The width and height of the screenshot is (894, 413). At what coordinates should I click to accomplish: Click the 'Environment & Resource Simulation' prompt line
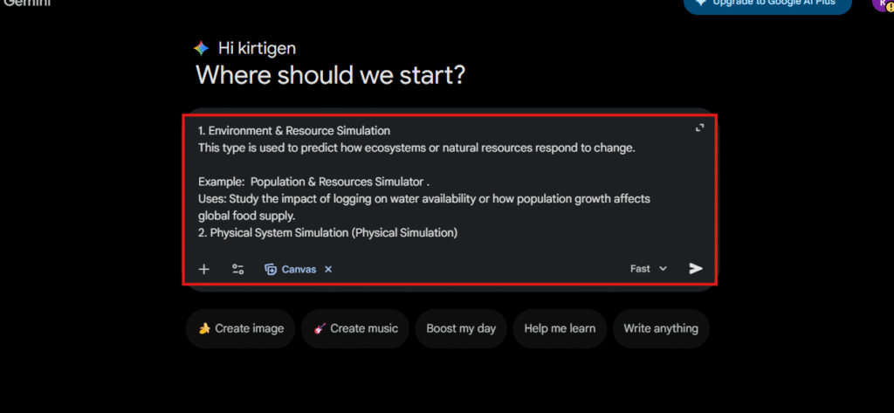click(298, 131)
